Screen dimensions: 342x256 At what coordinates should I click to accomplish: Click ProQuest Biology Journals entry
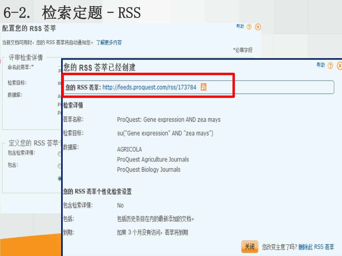(149, 170)
